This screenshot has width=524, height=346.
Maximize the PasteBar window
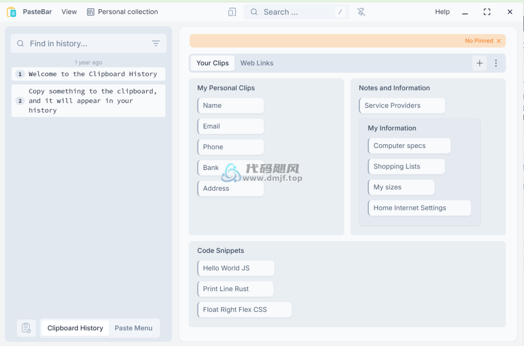click(487, 12)
